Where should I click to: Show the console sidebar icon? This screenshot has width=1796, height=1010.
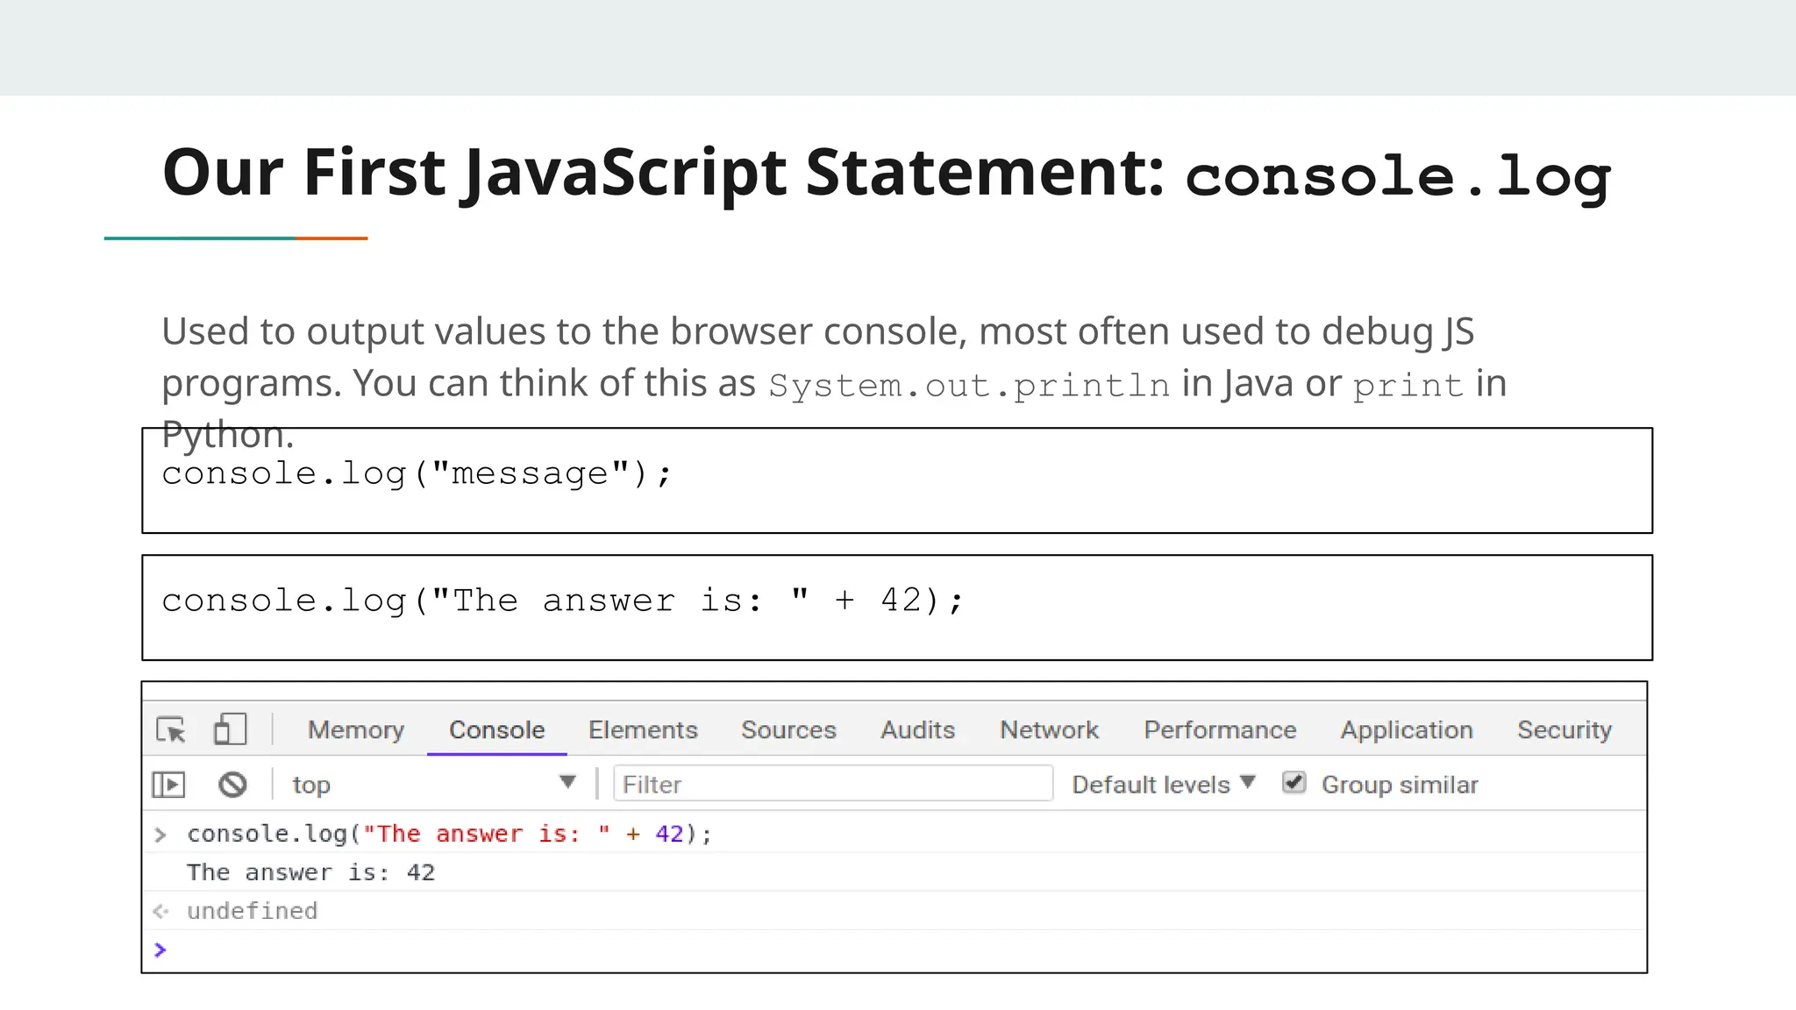click(x=168, y=784)
